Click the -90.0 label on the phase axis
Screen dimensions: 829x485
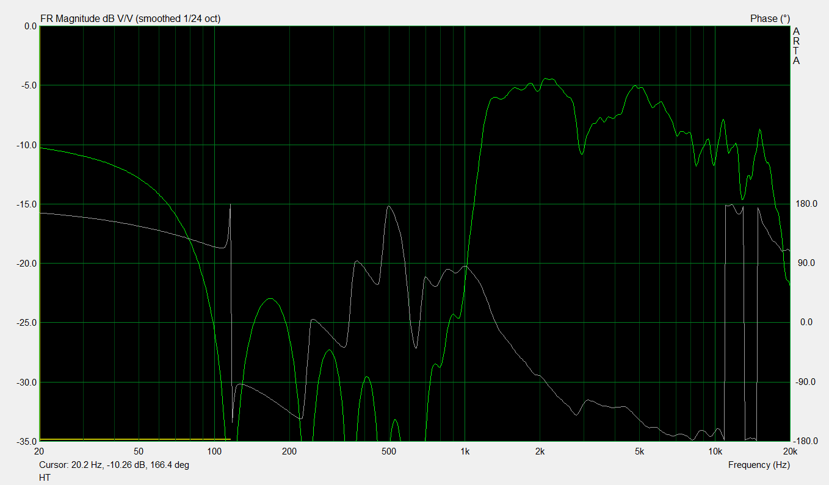pyautogui.click(x=805, y=382)
